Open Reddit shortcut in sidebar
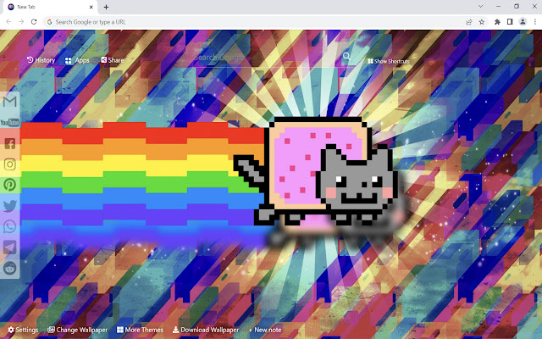Viewport: 542px width, 339px height. pos(9,268)
